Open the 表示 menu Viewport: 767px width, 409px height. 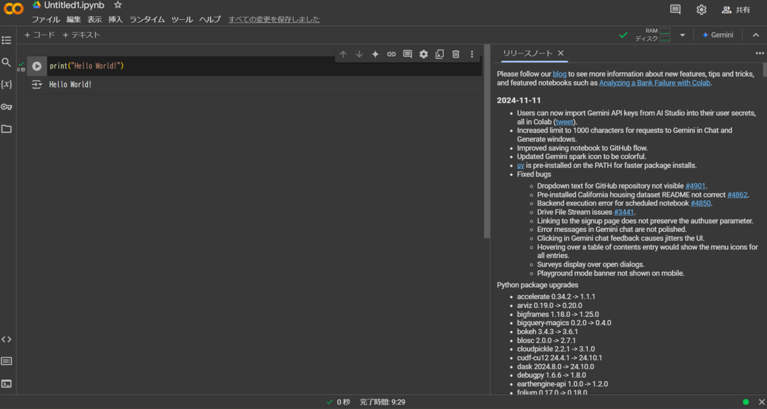(x=95, y=19)
